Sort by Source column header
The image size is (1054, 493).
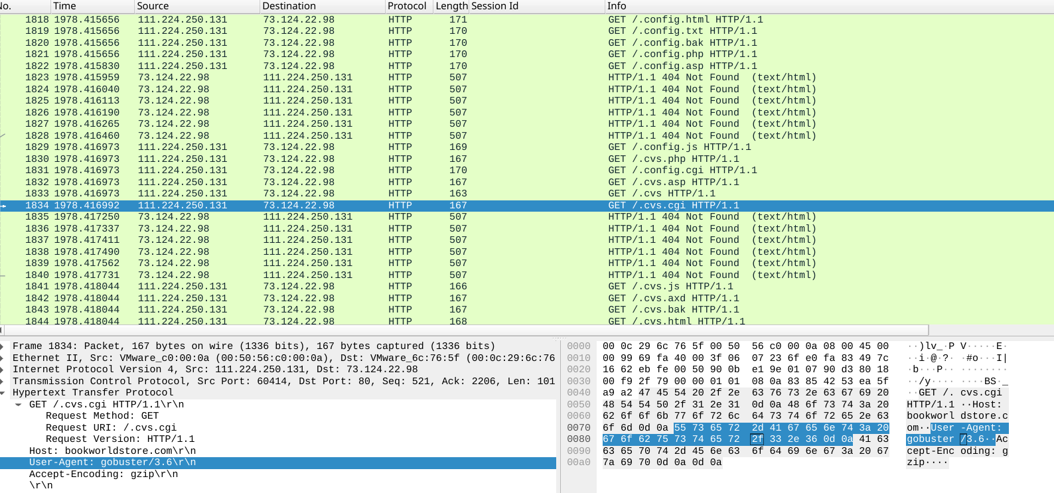(153, 6)
